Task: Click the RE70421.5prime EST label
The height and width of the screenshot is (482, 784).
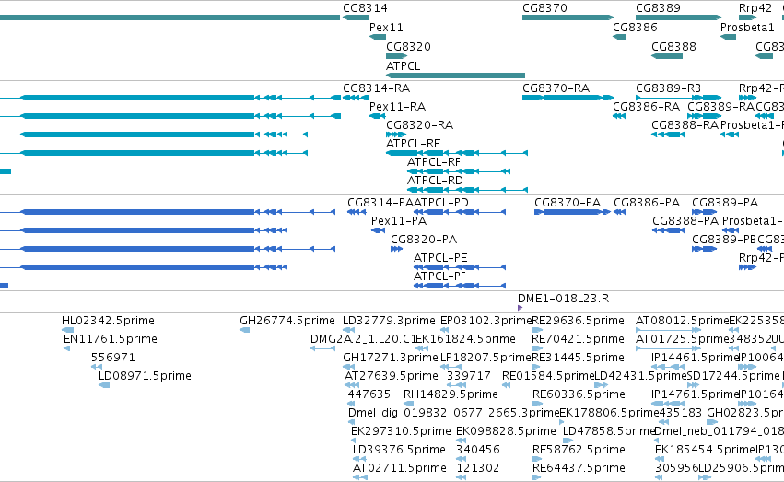Action: 578,339
